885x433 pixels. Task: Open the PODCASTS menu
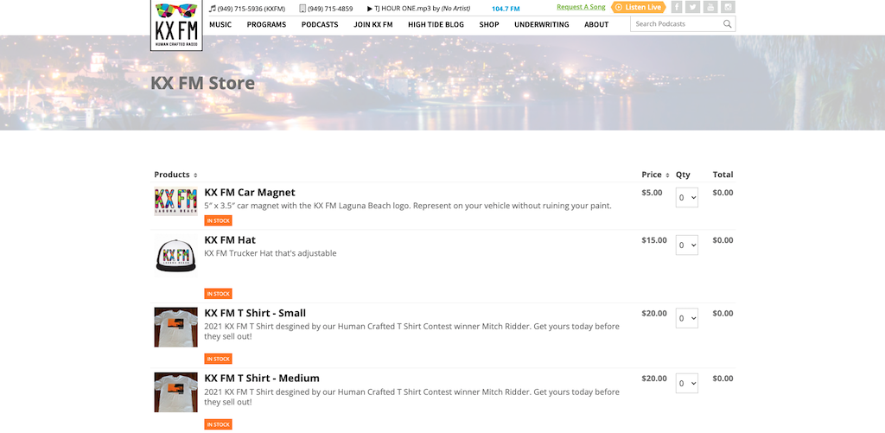(320, 24)
